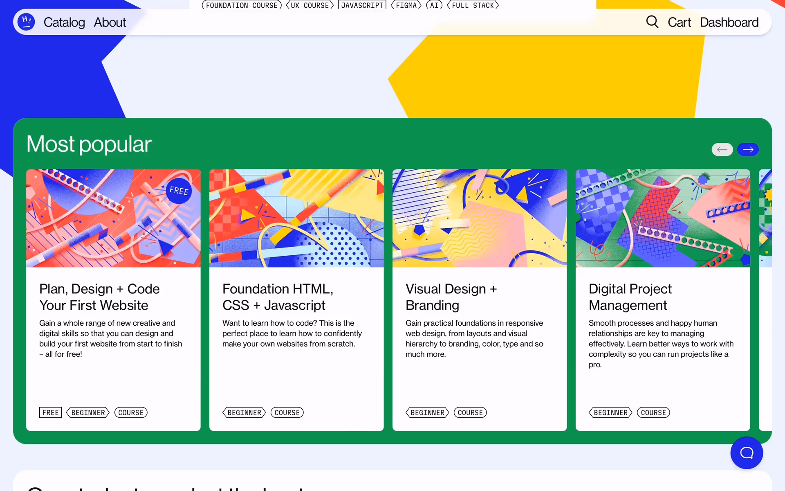Viewport: 785px width, 491px height.
Task: Click the round logo icon in navbar
Action: 26,22
